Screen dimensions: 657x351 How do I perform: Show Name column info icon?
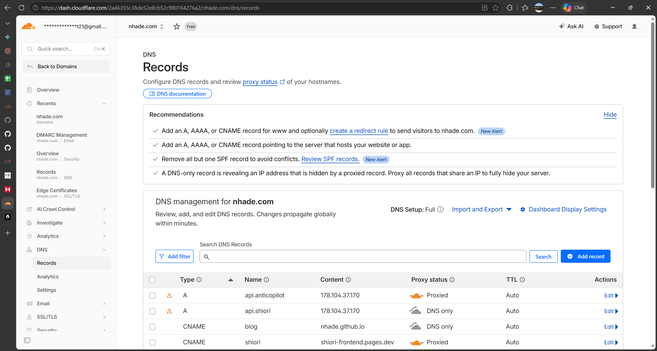coord(266,280)
